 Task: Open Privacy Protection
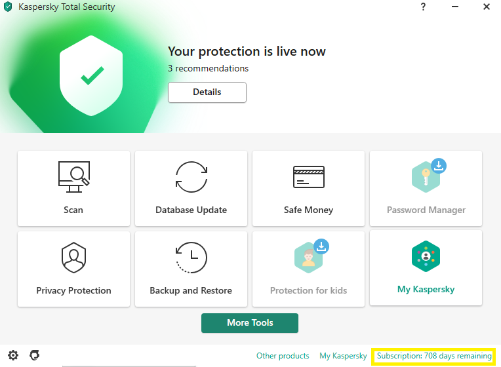click(74, 269)
